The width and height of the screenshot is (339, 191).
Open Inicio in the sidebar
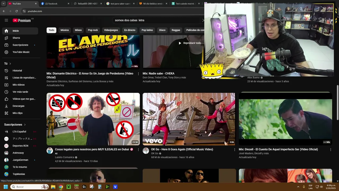tap(20, 31)
